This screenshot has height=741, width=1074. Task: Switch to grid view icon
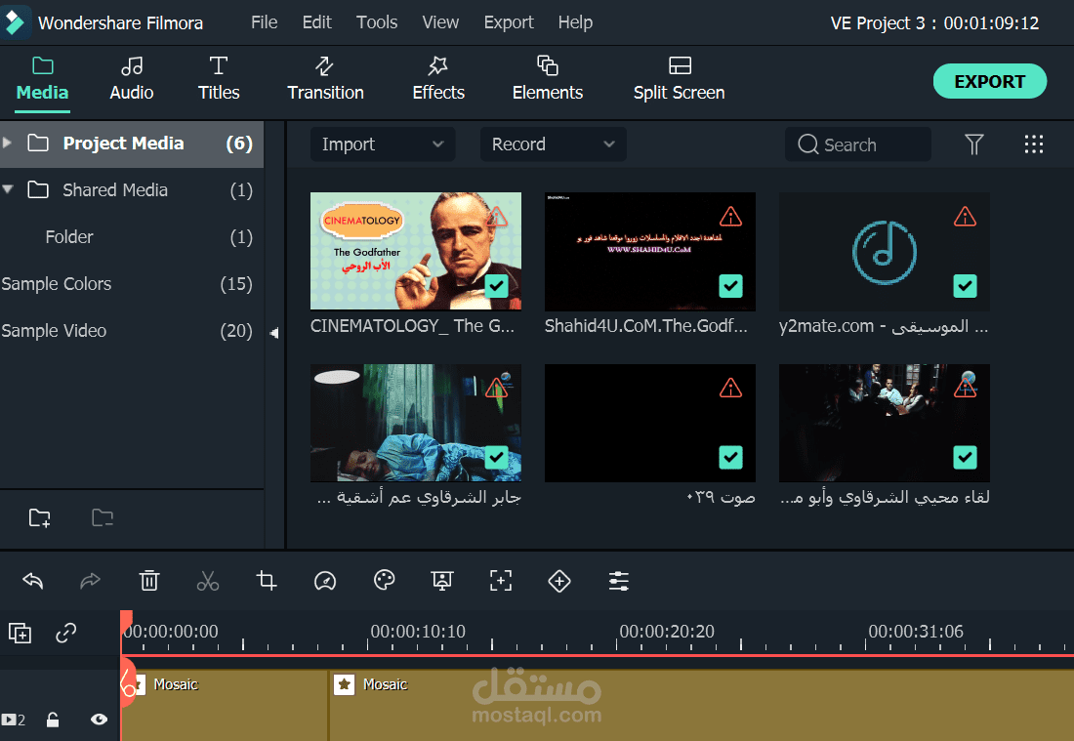pos(1034,144)
